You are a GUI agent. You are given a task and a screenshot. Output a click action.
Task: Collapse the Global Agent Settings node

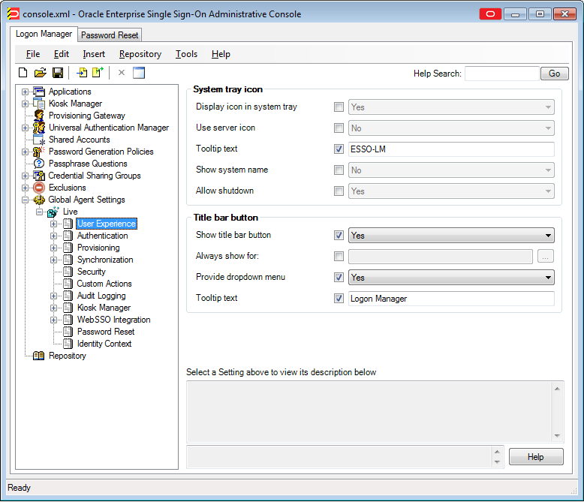click(x=25, y=200)
